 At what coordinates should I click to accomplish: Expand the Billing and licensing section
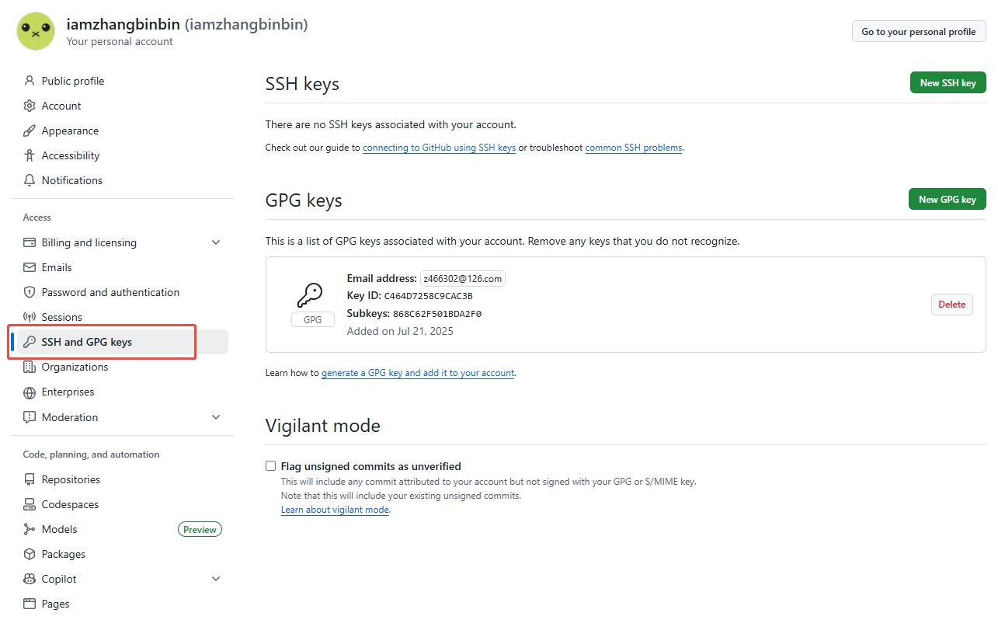click(x=216, y=242)
